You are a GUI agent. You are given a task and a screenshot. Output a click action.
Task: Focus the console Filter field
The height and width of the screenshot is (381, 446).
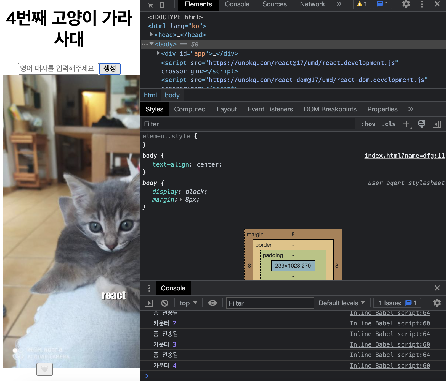click(270, 303)
